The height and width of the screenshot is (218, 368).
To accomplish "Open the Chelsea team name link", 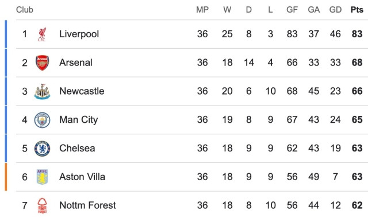I will [77, 148].
